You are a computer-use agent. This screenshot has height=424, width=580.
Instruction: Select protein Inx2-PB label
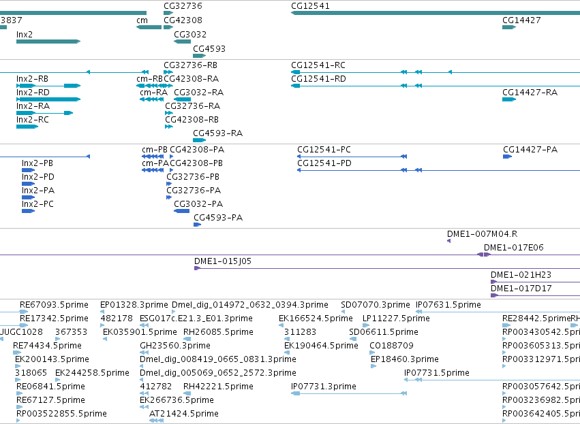(x=37, y=163)
